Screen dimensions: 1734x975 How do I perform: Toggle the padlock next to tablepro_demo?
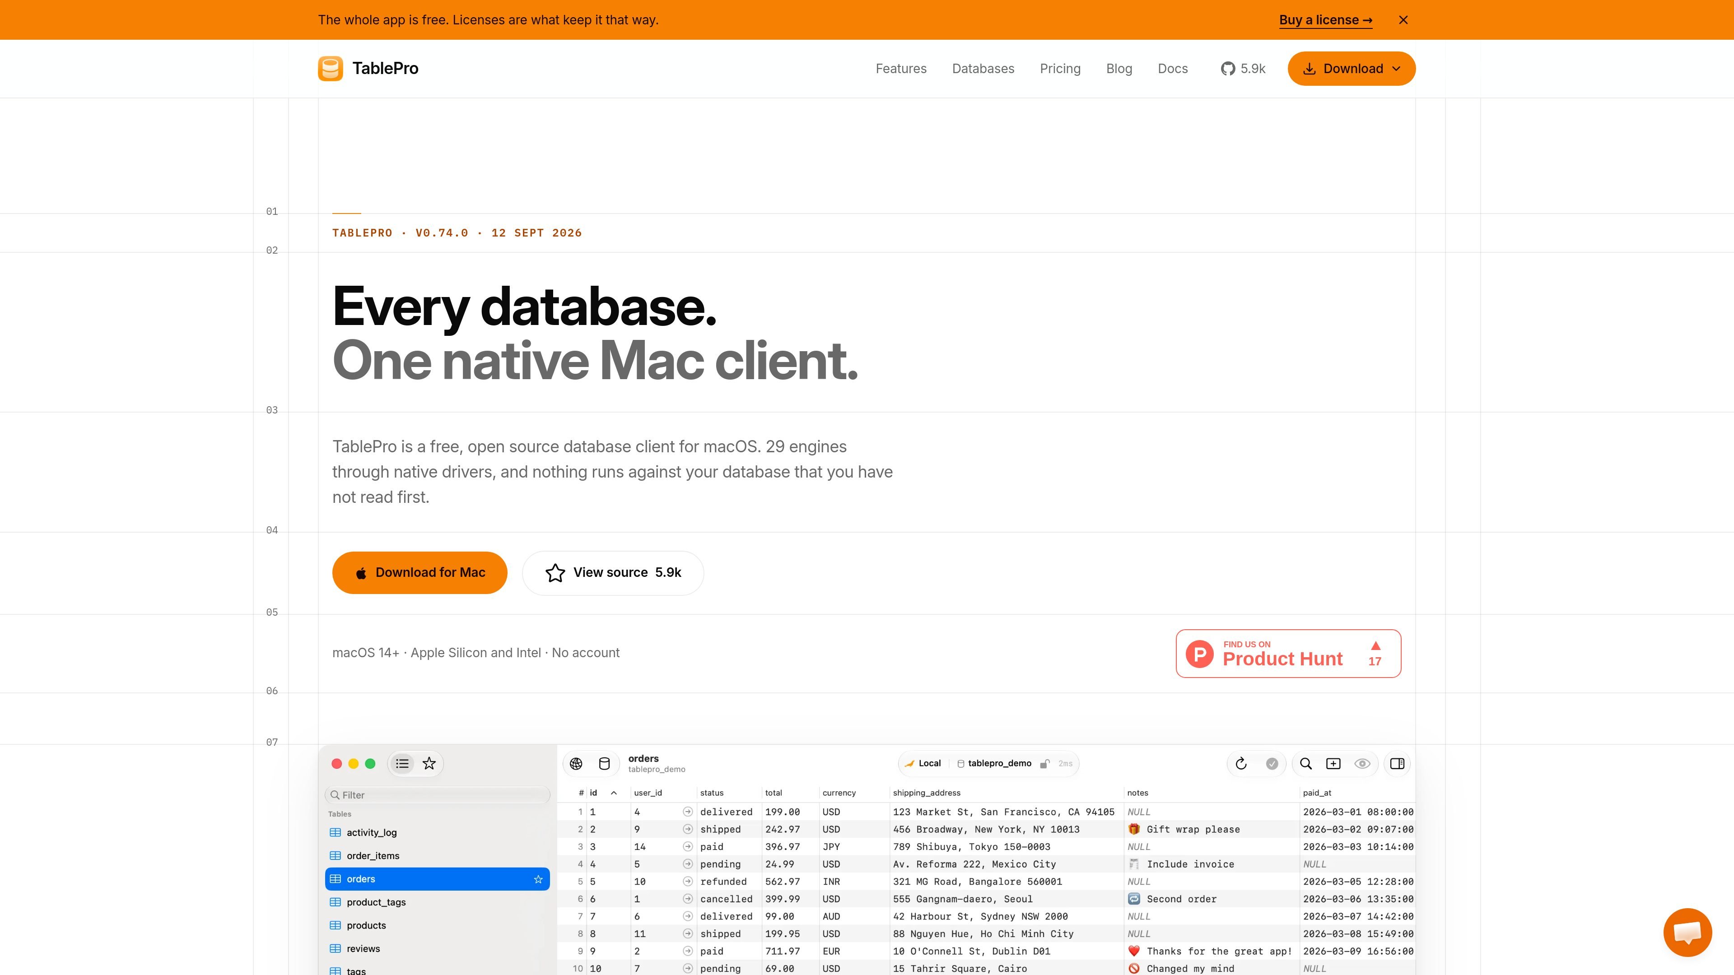1045,764
